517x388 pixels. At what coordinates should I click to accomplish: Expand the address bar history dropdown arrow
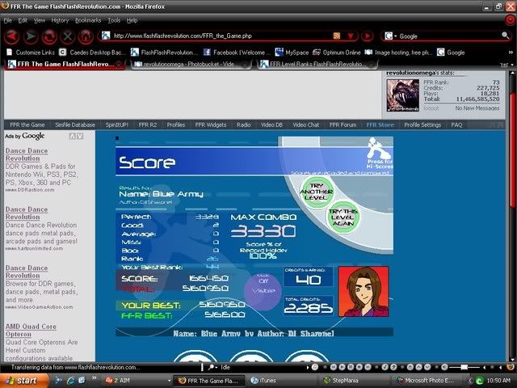[350, 36]
